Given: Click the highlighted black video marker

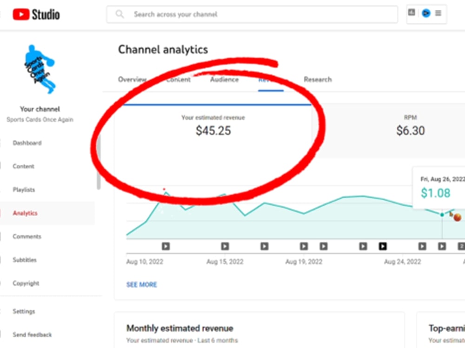Looking at the screenshot, I should [x=383, y=246].
